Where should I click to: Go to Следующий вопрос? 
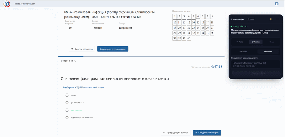[207, 133]
